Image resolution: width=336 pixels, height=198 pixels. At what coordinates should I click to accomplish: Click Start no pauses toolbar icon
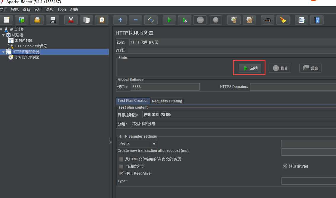coord(185,20)
